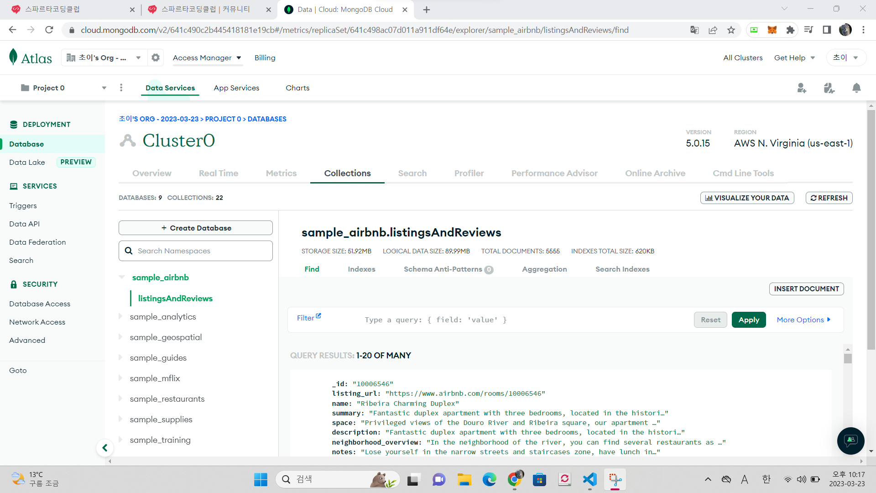
Task: Open project activity feed icon
Action: 829,88
